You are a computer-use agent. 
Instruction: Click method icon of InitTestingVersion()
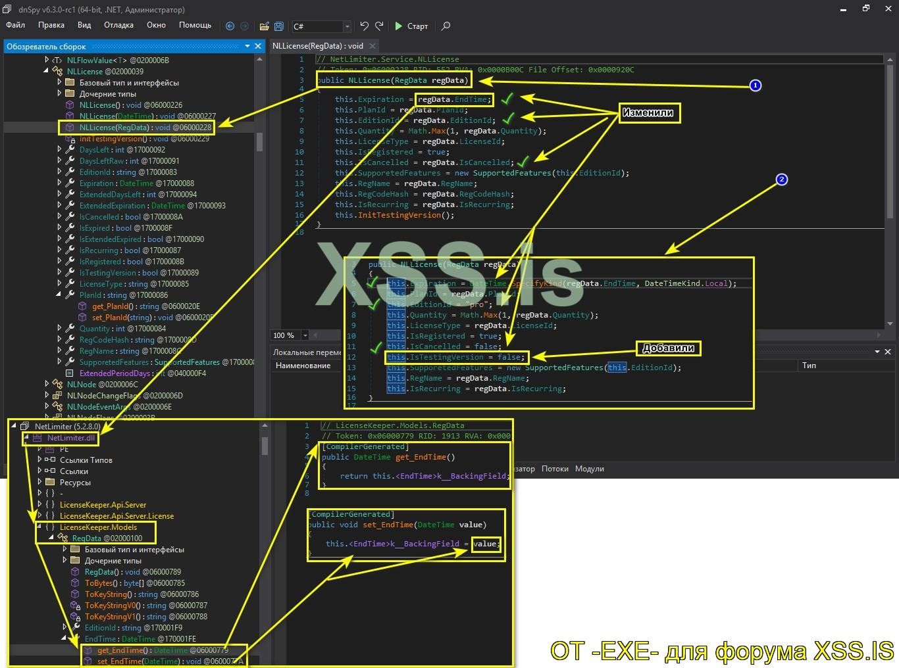tap(70, 139)
